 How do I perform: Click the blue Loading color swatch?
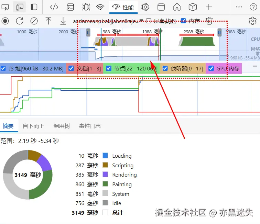(105, 156)
